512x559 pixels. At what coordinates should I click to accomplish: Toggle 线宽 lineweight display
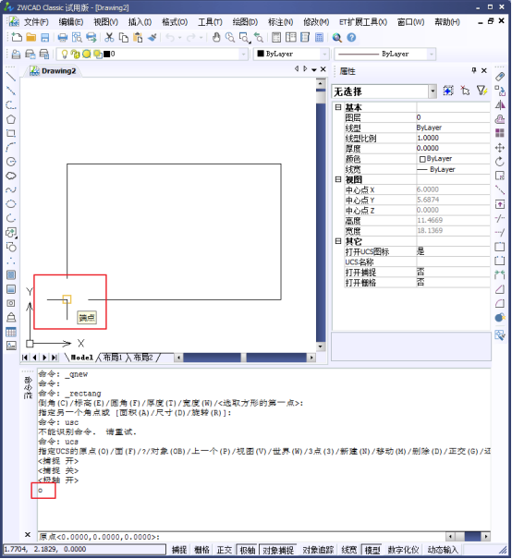click(348, 550)
